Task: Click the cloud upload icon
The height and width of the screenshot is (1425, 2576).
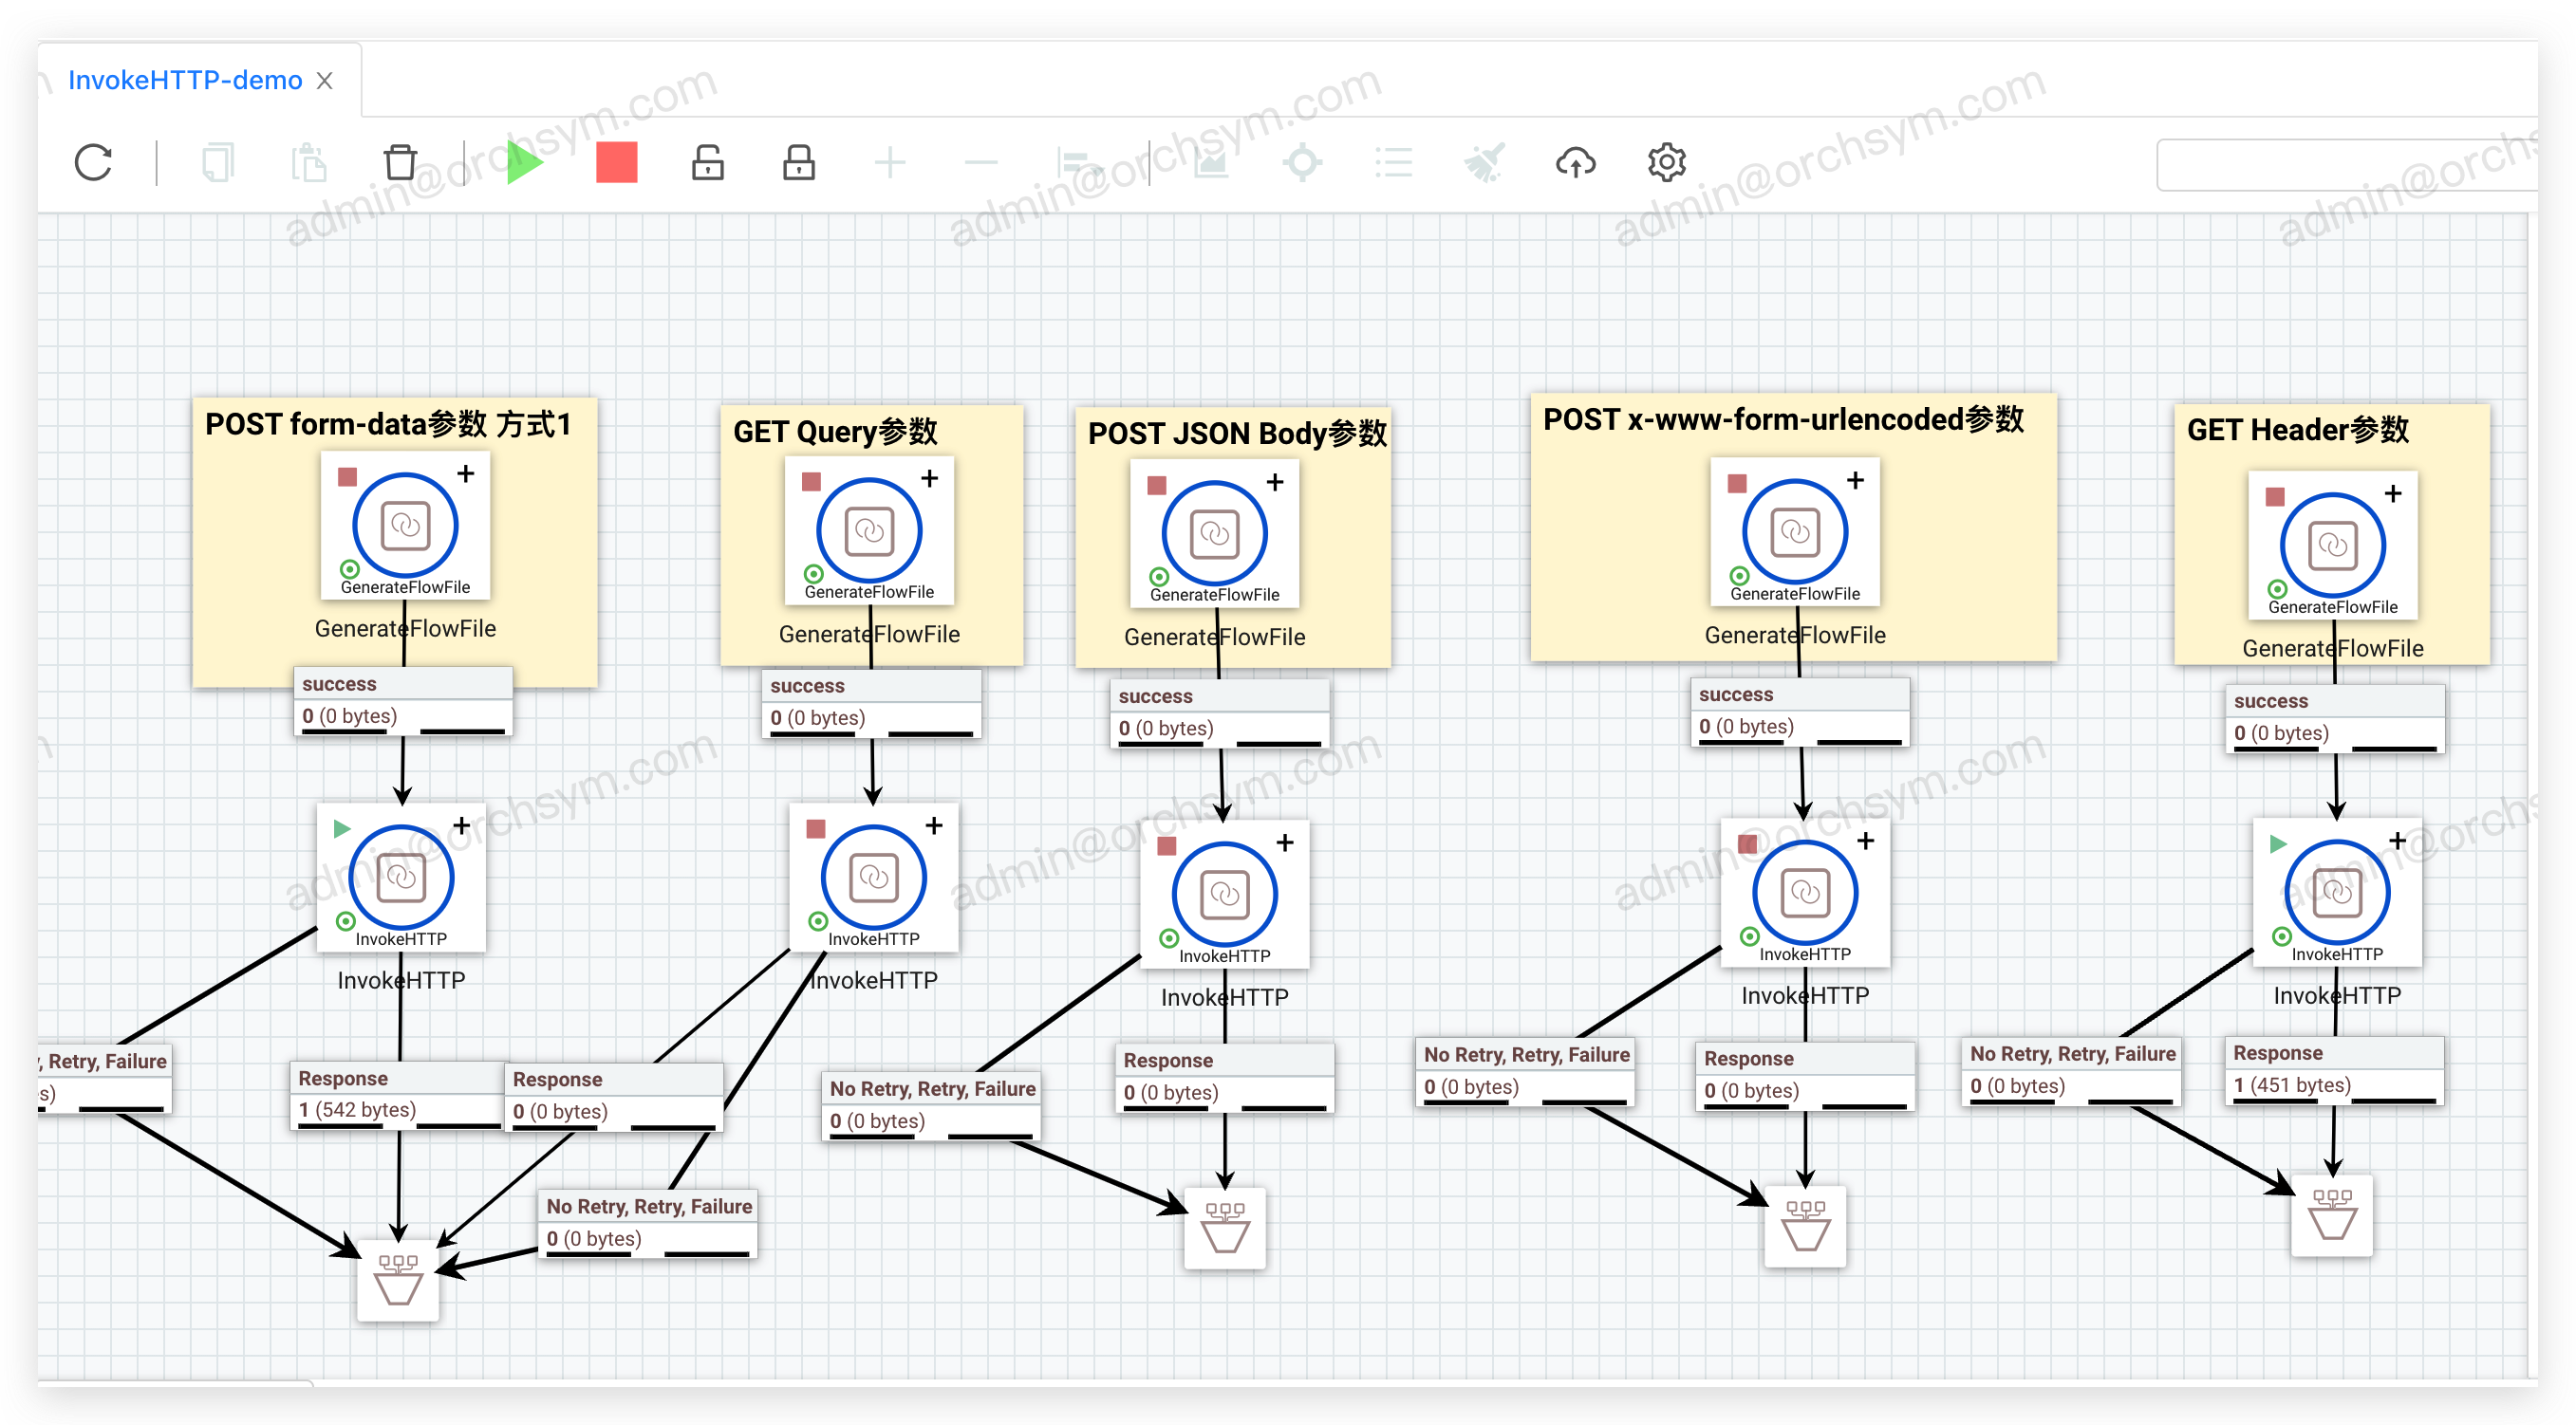Action: tap(1575, 162)
